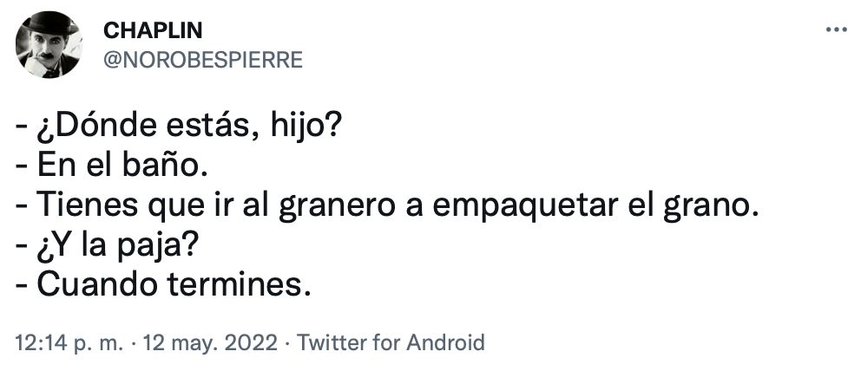Image resolution: width=861 pixels, height=371 pixels.
Task: Open the Twitter for Android source link
Action: [391, 342]
